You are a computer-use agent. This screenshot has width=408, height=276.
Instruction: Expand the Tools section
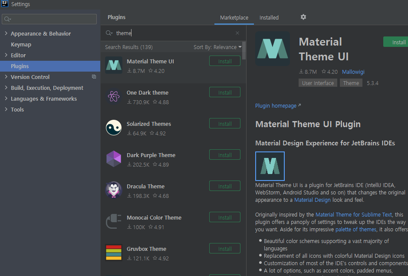point(6,109)
